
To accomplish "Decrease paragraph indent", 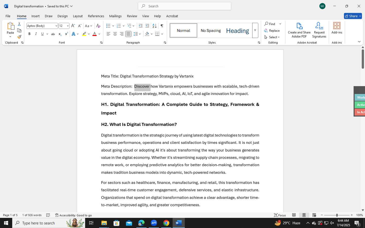I will pos(141,26).
